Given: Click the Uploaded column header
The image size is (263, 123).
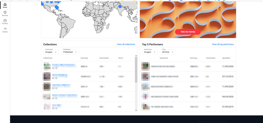Looking at the screenshot, I should [226, 58].
